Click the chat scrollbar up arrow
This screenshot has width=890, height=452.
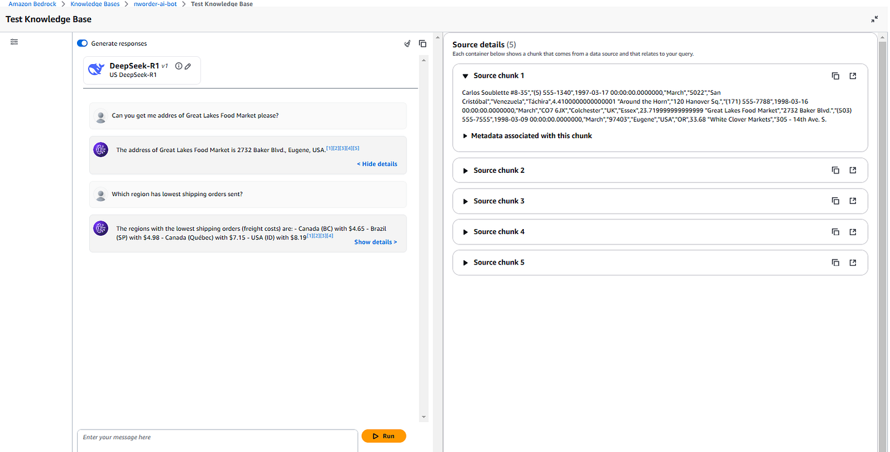424,59
